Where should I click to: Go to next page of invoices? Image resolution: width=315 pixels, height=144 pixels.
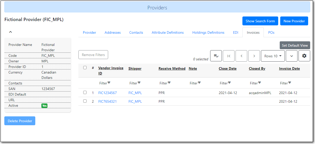(x=254, y=56)
